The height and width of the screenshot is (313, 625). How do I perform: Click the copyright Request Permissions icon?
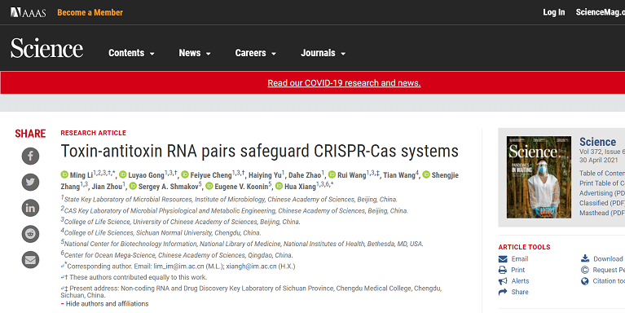[585, 270]
